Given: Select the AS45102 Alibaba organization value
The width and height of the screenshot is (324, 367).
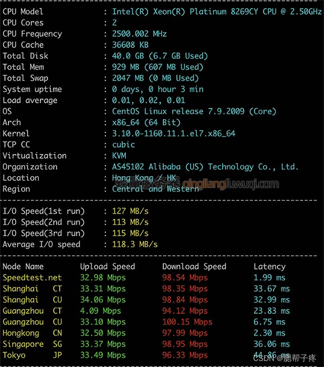Looking at the screenshot, I should 205,167.
